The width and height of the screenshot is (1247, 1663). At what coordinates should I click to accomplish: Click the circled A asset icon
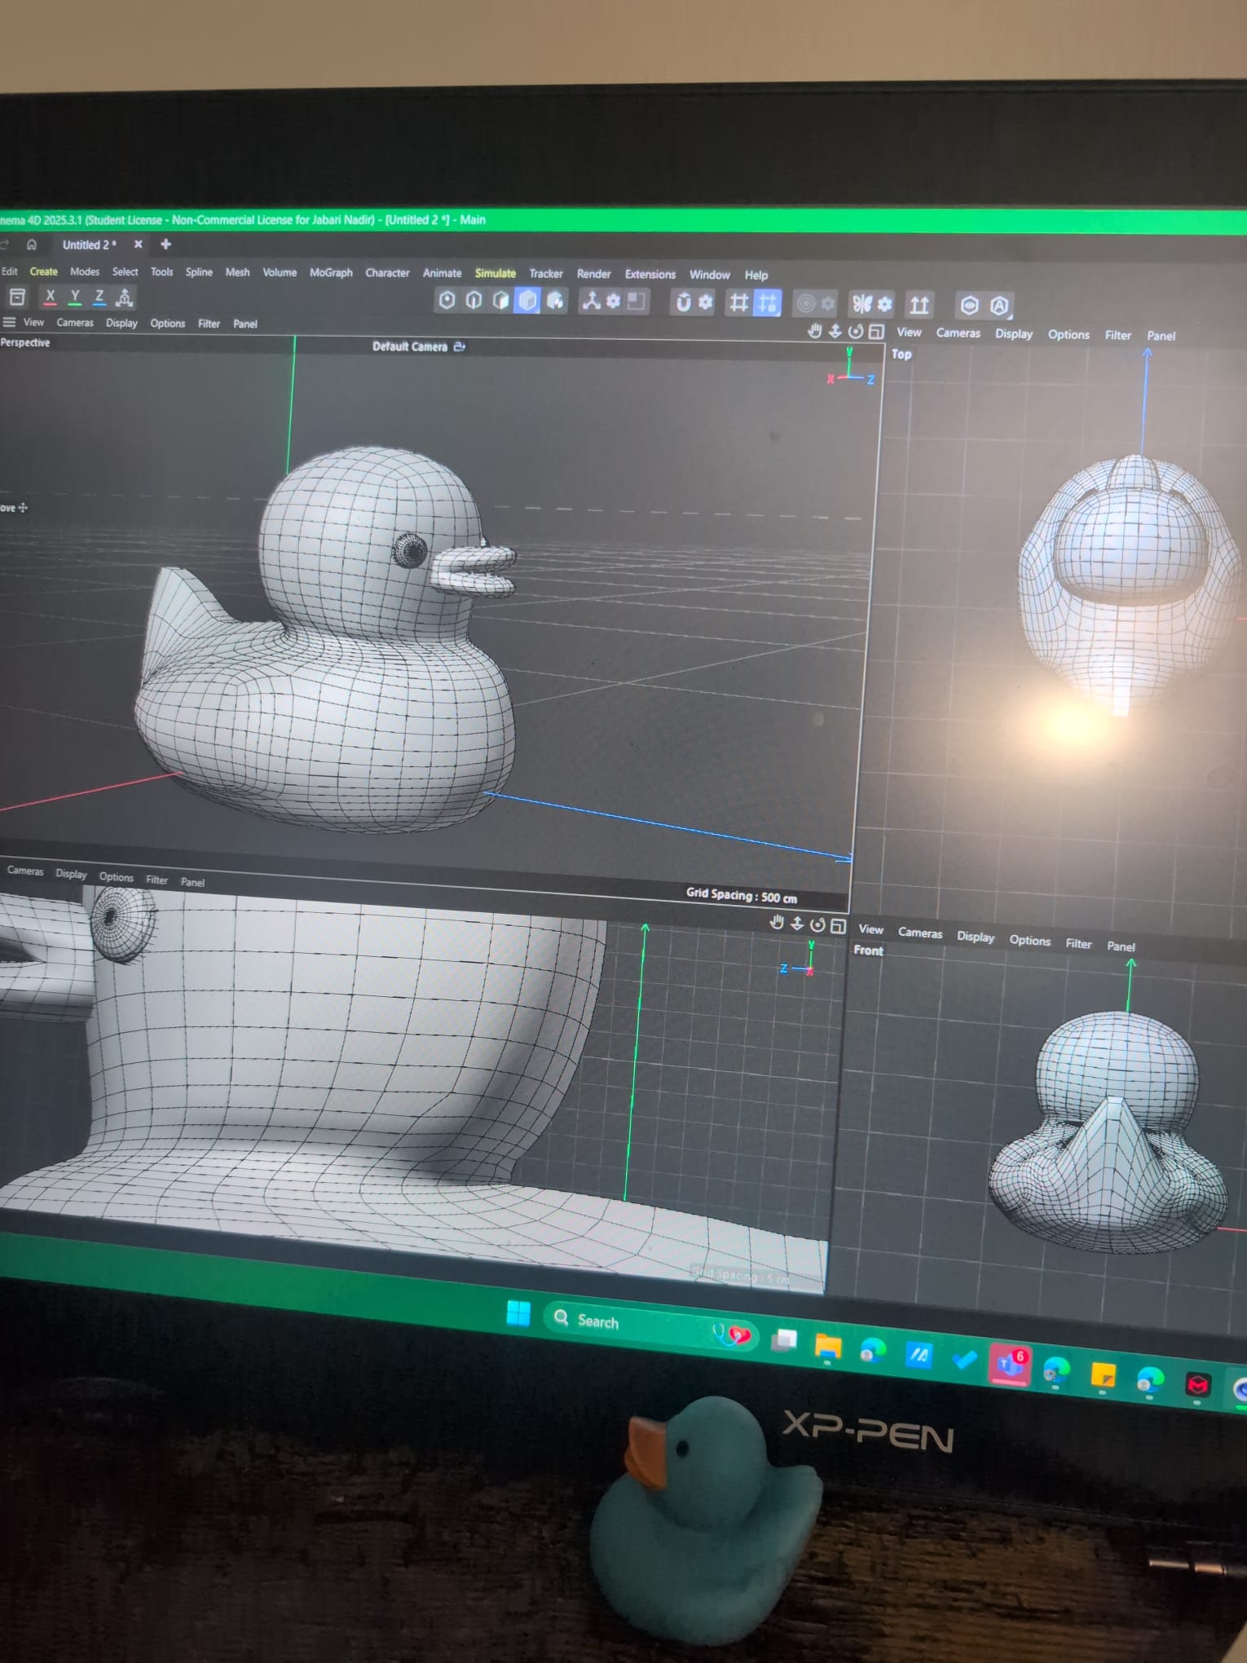tap(999, 307)
